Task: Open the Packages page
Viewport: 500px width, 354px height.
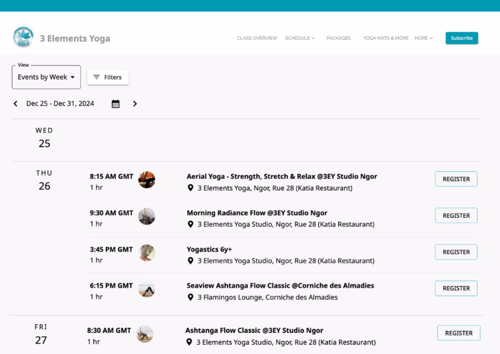Action: click(338, 38)
